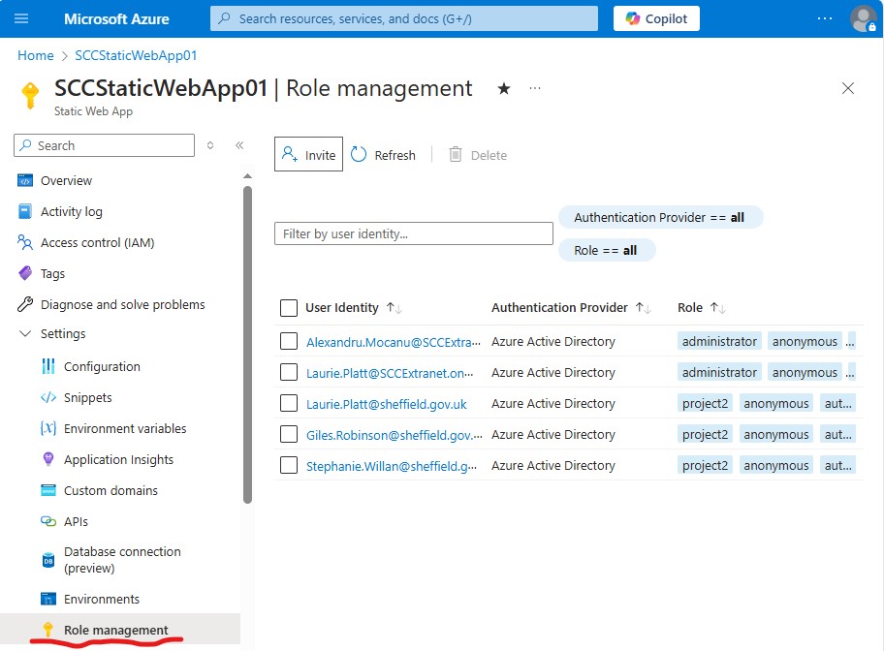Click the Overview icon in sidebar
Viewport: 884px width, 651px height.
(x=25, y=180)
